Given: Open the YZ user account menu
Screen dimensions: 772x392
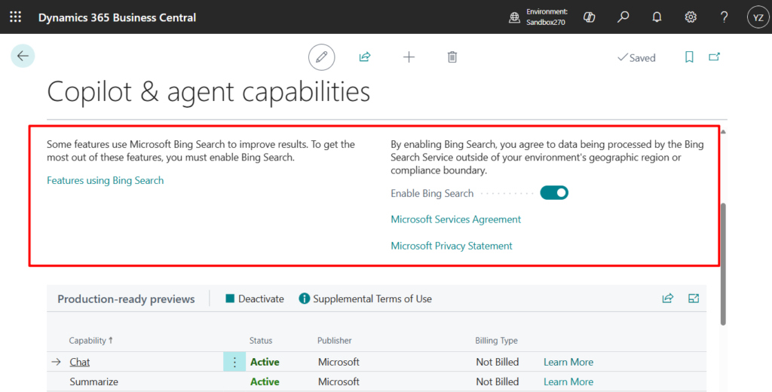Looking at the screenshot, I should point(758,17).
